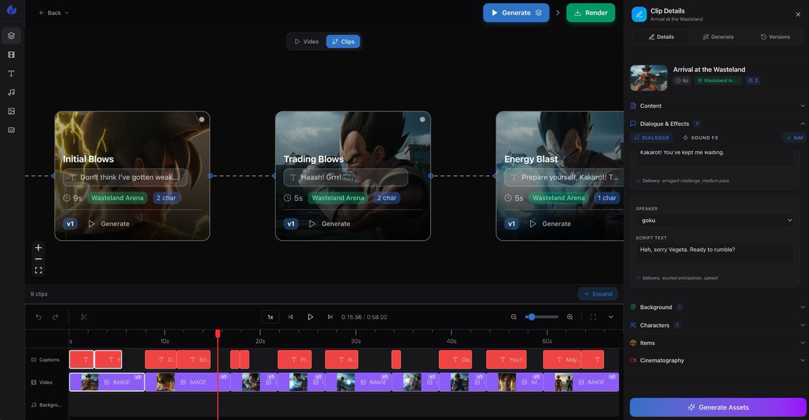Zoom out the timeline
Image resolution: width=809 pixels, height=420 pixels.
click(x=514, y=317)
